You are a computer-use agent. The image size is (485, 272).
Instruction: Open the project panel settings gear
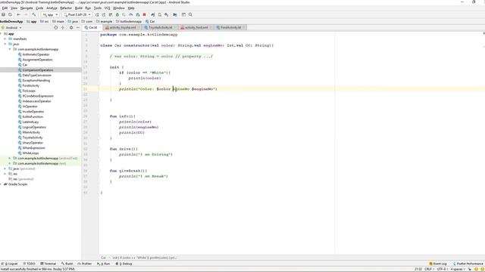(x=71, y=27)
